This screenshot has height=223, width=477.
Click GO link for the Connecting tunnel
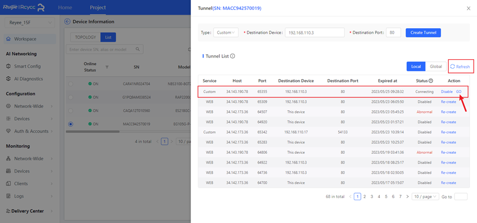pyautogui.click(x=459, y=91)
